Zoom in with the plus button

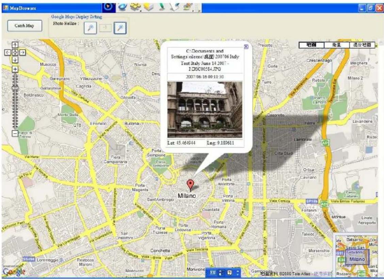coord(15,69)
